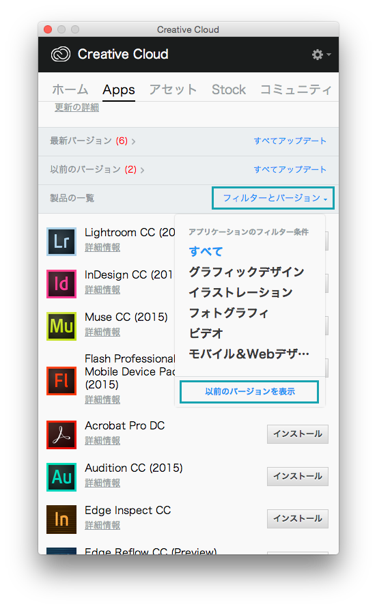Switch to the ホーム tab

[70, 89]
